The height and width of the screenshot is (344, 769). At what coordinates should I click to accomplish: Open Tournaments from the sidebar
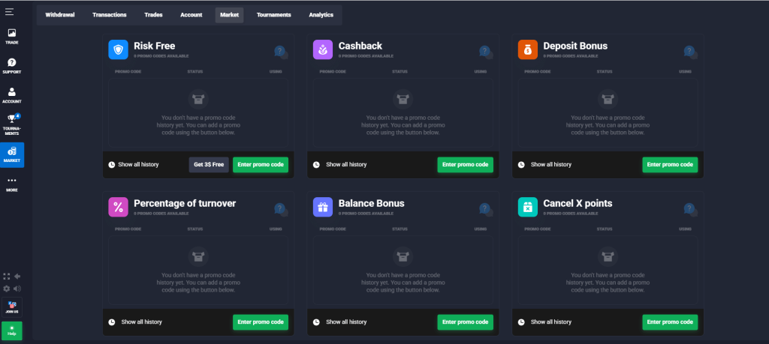point(12,124)
